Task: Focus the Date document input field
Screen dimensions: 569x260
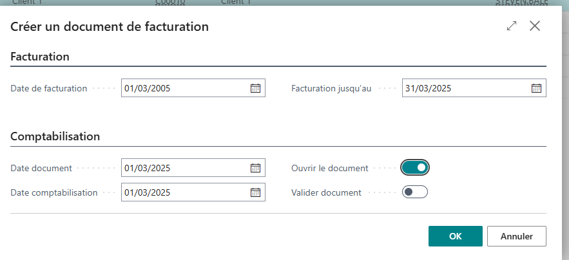Action: coord(184,168)
